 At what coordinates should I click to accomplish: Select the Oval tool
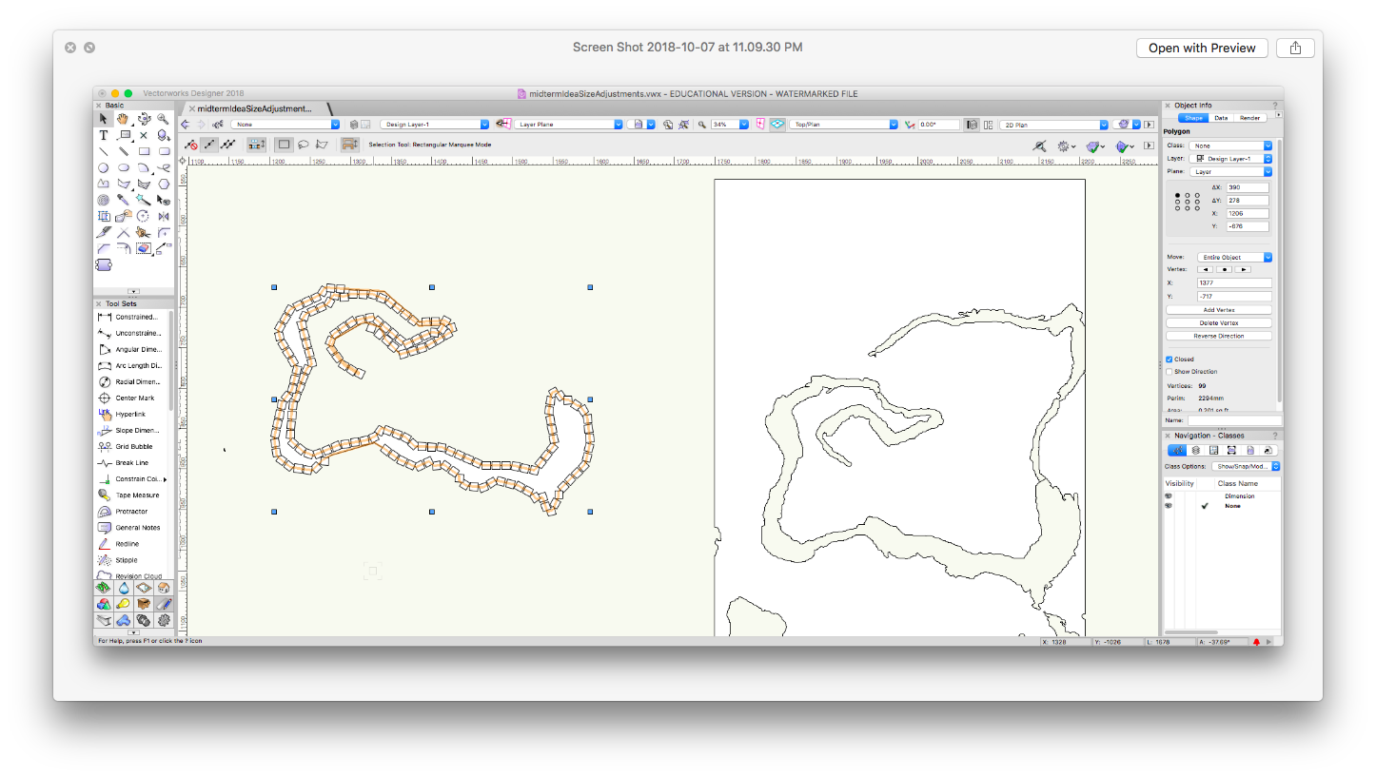click(x=123, y=167)
